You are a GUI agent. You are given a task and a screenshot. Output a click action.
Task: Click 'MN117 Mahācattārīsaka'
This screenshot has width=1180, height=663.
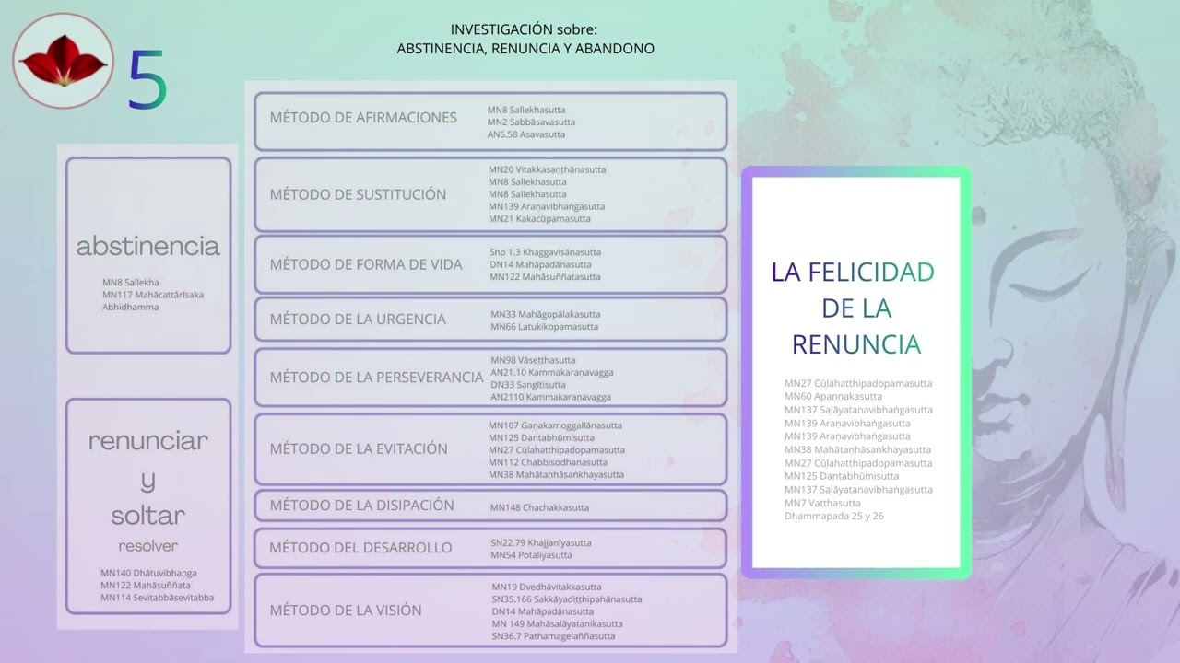coord(153,295)
